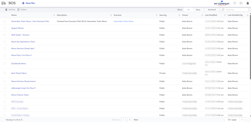
Task: Go to page 2 of results
Action: (130, 120)
